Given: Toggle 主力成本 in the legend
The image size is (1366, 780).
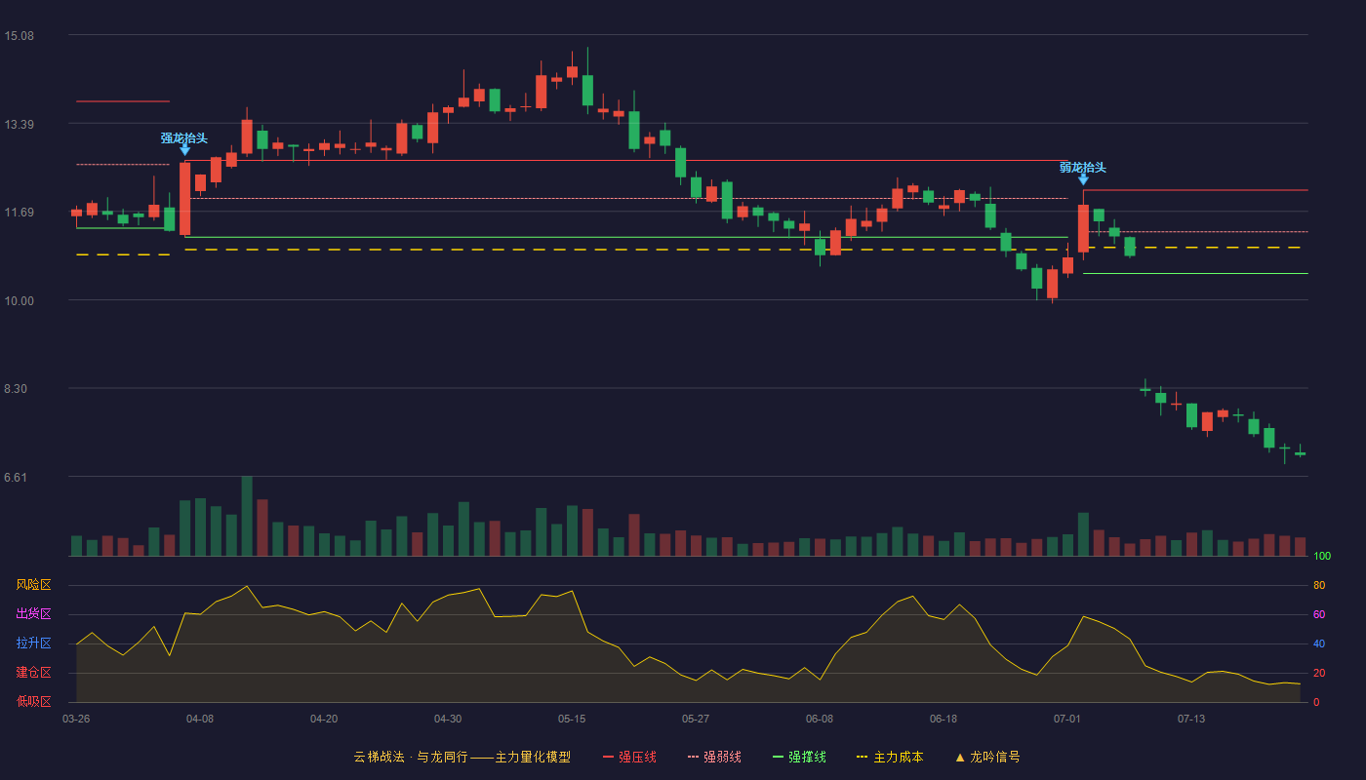Looking at the screenshot, I should click(889, 757).
